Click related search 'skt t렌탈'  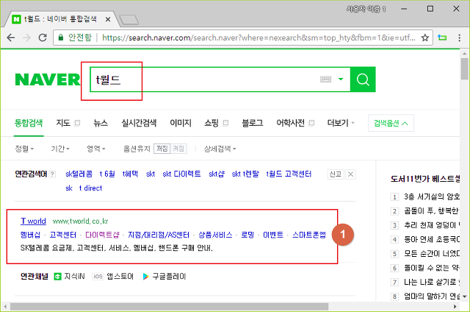(x=245, y=174)
